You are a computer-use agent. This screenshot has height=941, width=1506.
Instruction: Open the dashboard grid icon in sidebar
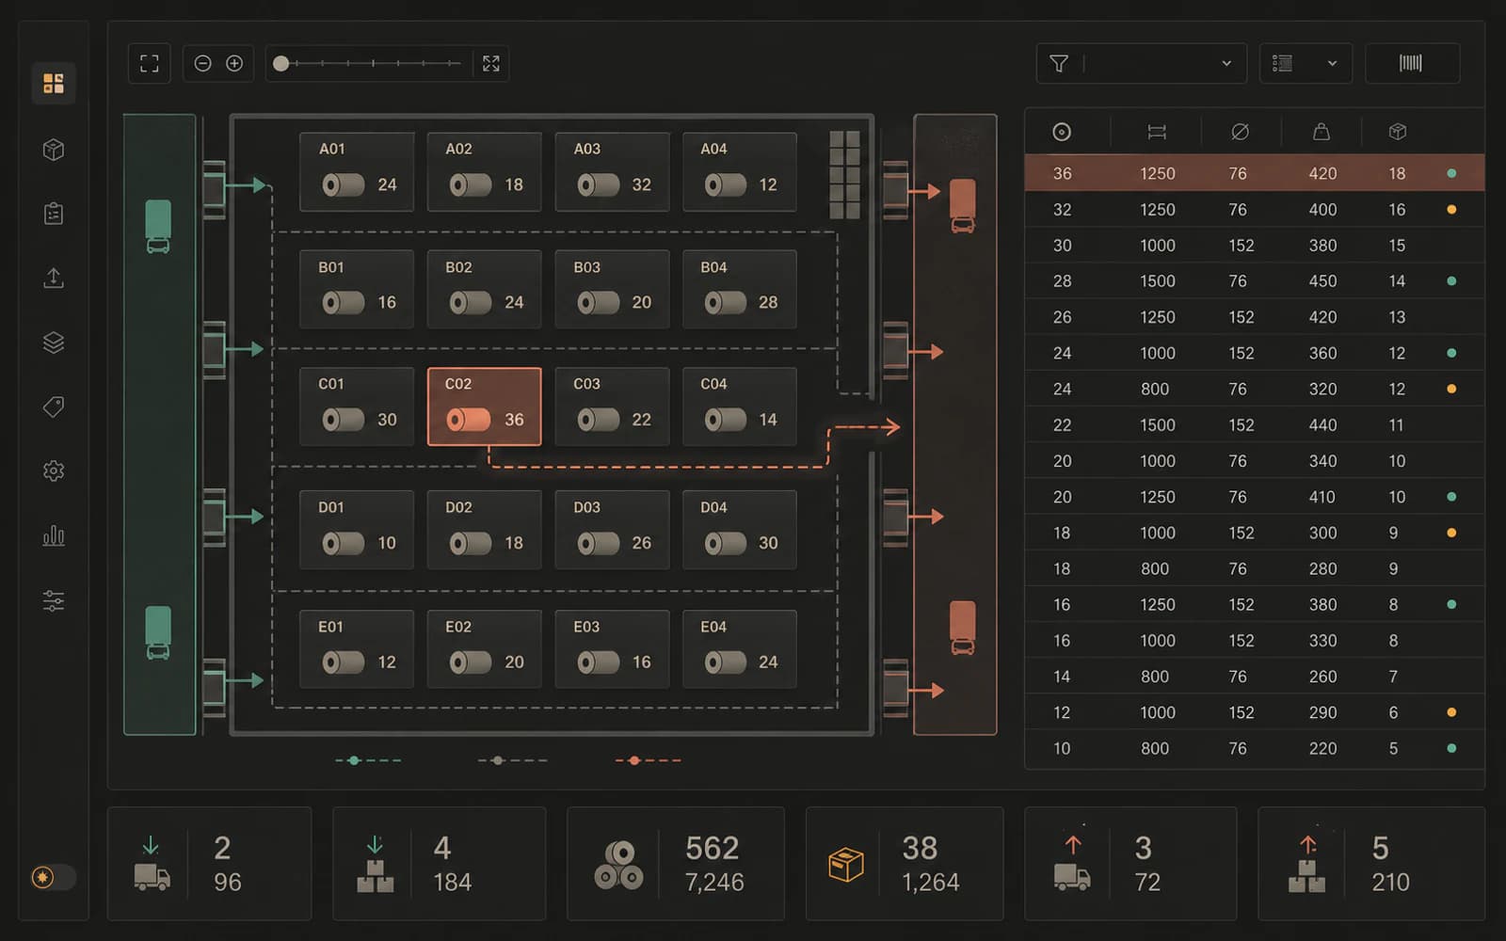[x=54, y=84]
